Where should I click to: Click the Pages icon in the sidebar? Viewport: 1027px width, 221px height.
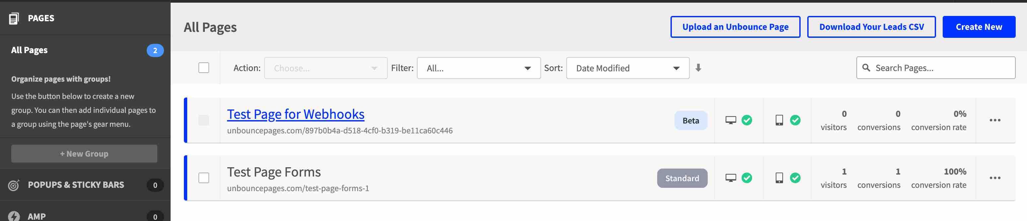14,18
